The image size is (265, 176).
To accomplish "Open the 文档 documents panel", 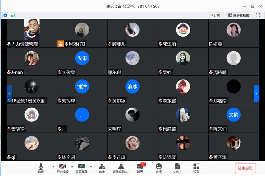I will 177,168.
